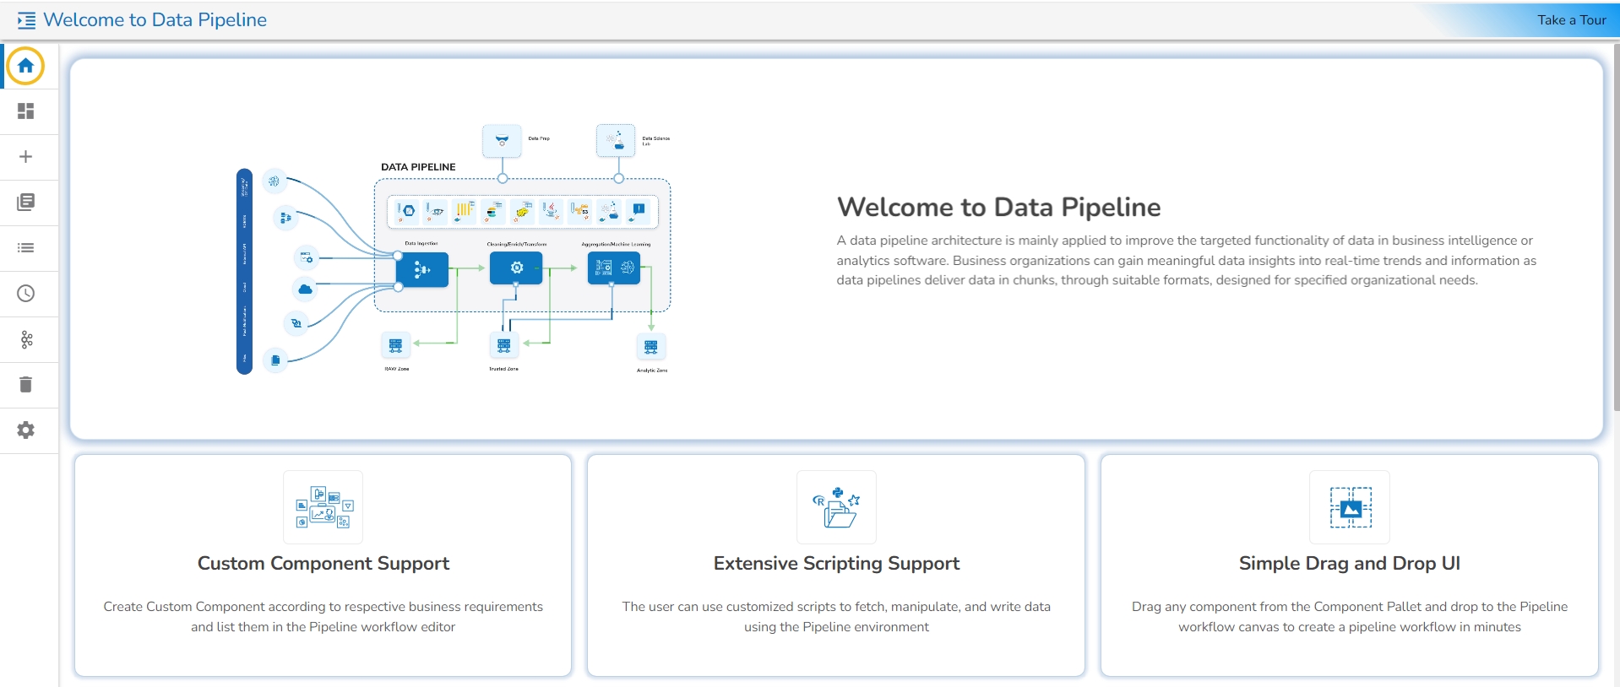
Task: Go to the Home page icon in sidebar
Action: [26, 66]
